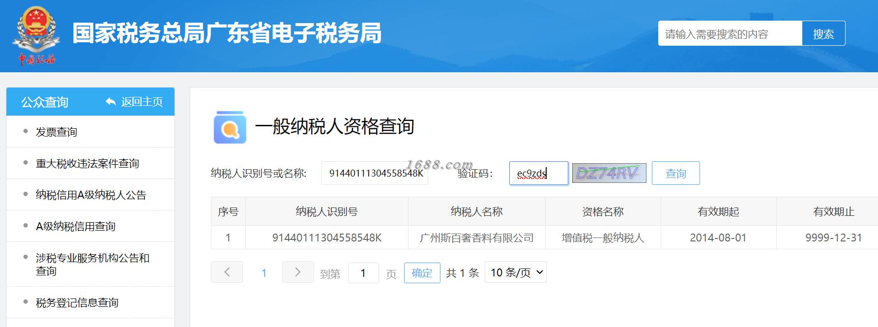Go to the previous results page arrow
This screenshot has width=878, height=327.
click(x=227, y=272)
